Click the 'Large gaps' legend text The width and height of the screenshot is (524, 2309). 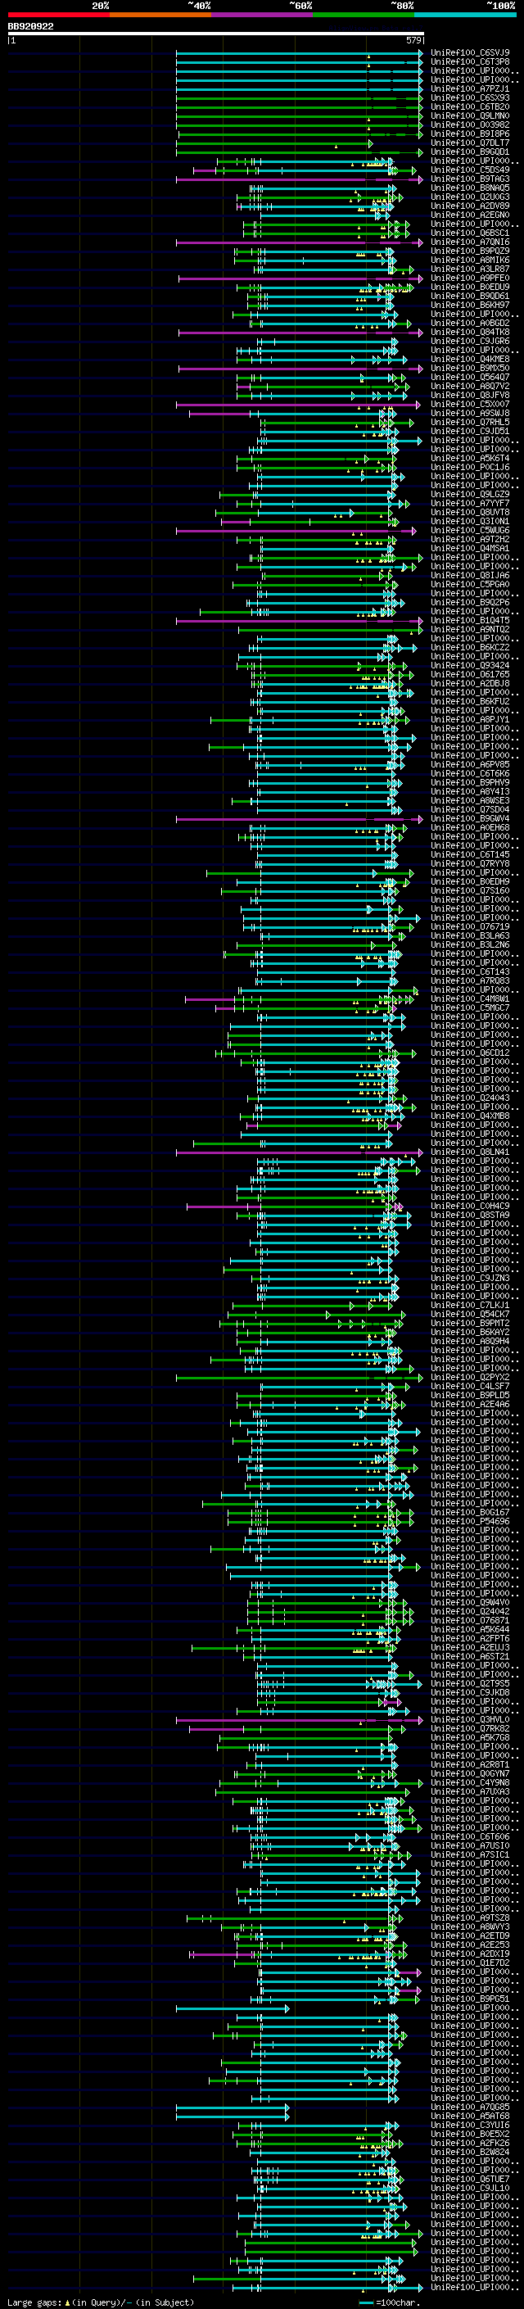pyautogui.click(x=34, y=2302)
